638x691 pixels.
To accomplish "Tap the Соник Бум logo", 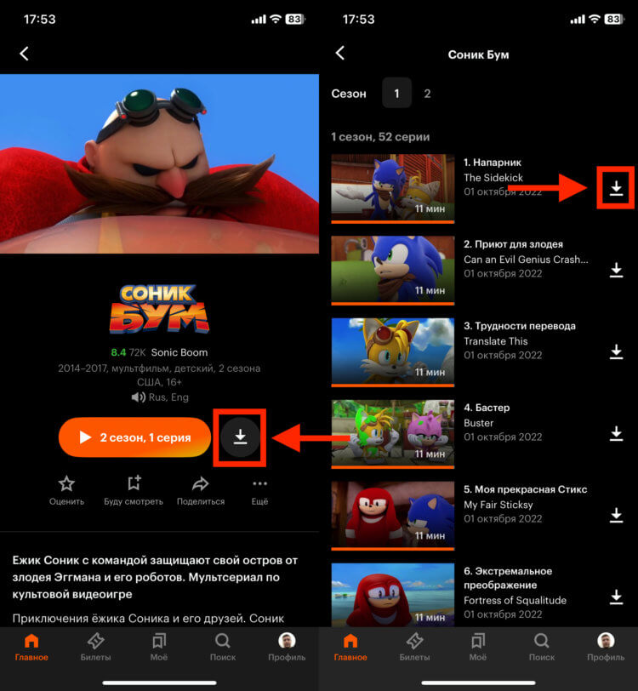I will tap(159, 309).
